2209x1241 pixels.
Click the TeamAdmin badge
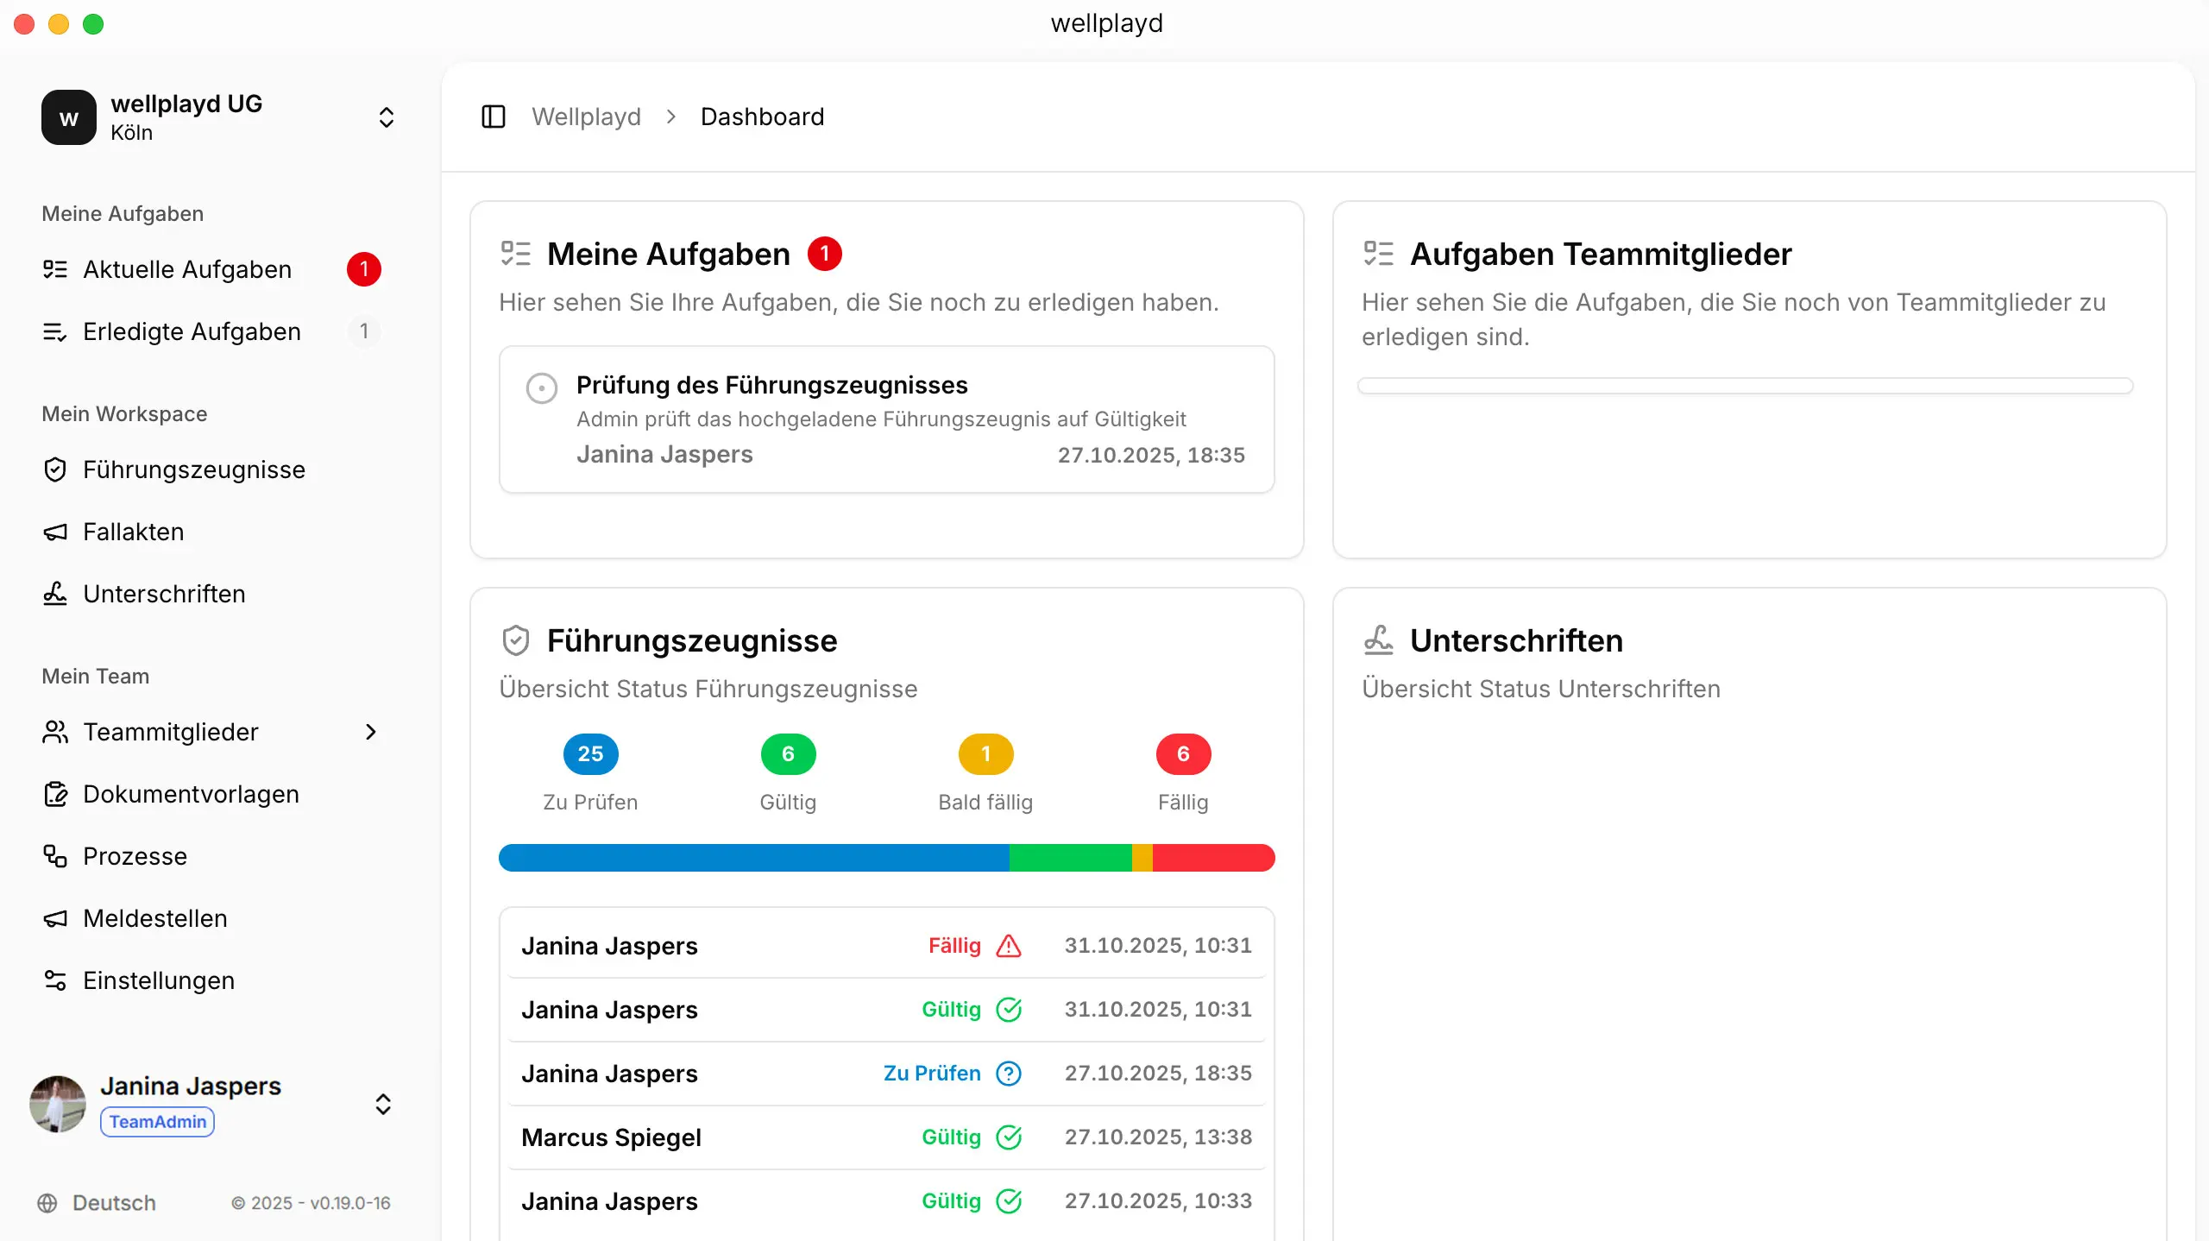point(156,1122)
